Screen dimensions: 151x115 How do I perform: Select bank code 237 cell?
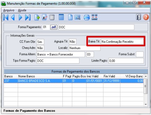click(11, 81)
